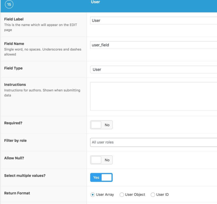The image size is (217, 204).
Task: Toggle the Required? switch to Yes
Action: click(101, 125)
